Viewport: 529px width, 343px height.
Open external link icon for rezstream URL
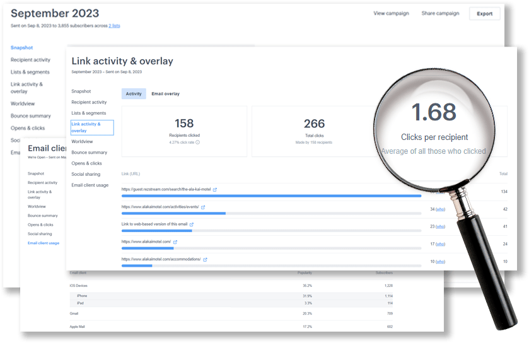(215, 190)
